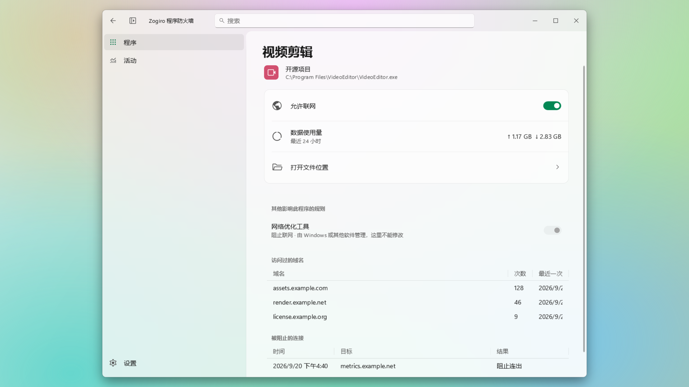
Task: Click the 数据使用量 row
Action: 416,137
